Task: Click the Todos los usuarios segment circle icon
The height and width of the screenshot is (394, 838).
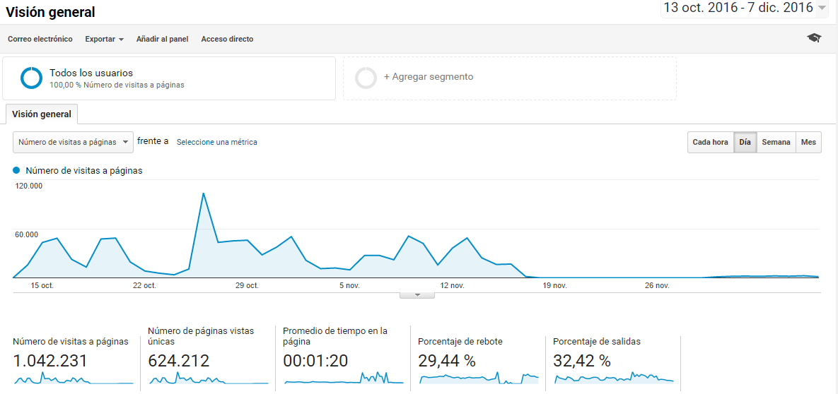Action: pos(31,78)
